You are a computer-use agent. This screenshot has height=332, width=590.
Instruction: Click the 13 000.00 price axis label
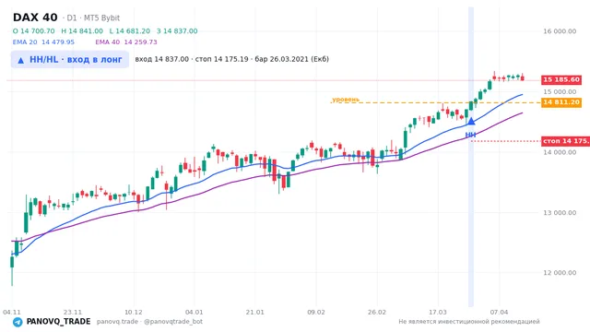(560, 213)
